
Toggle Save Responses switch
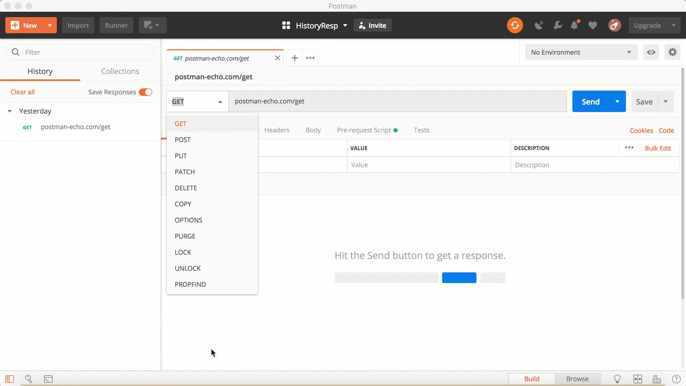point(145,92)
